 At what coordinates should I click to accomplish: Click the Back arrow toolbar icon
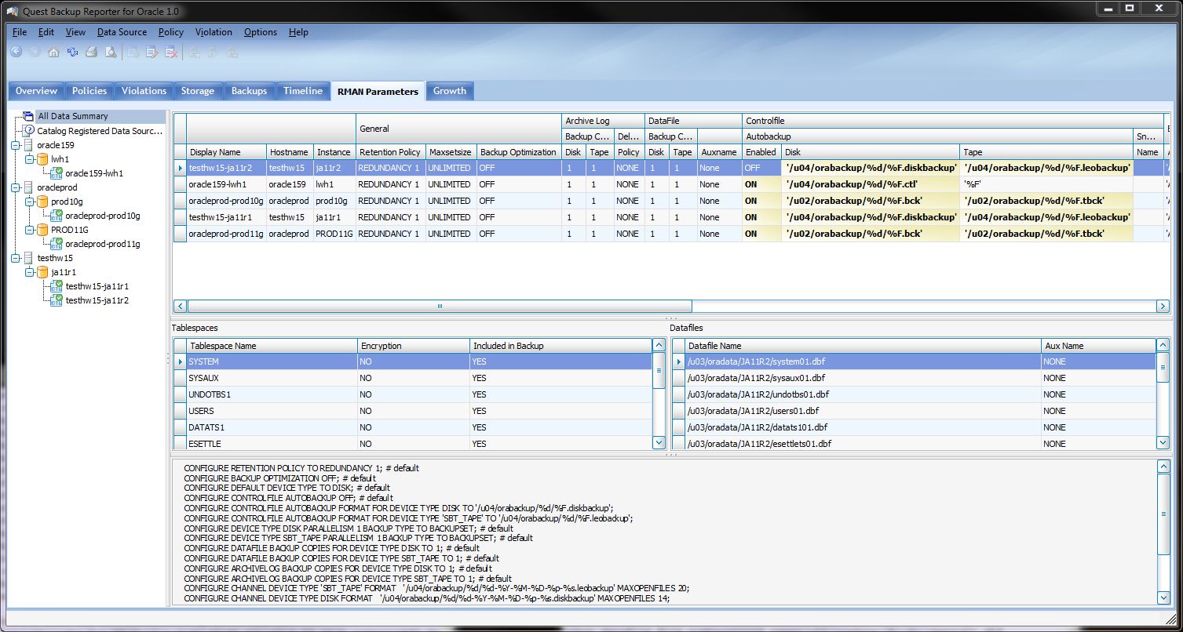16,53
